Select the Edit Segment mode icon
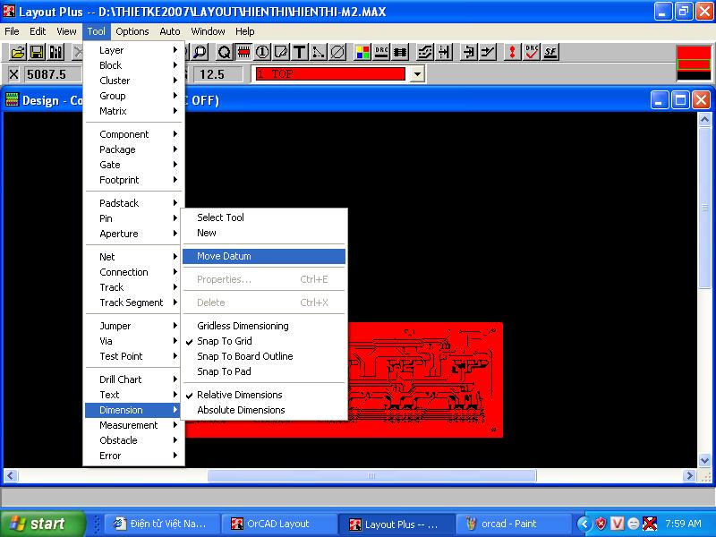This screenshot has width=716, height=537. [x=468, y=52]
